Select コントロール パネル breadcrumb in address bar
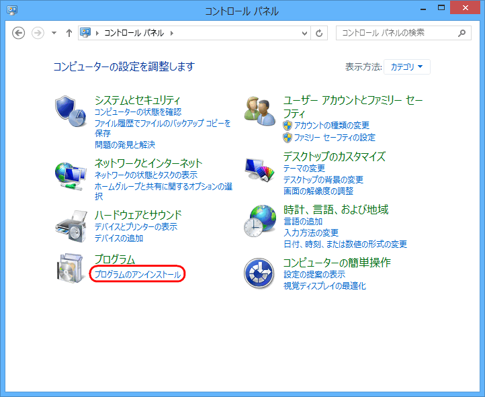Screen dimensions: 485x397 click(134, 33)
